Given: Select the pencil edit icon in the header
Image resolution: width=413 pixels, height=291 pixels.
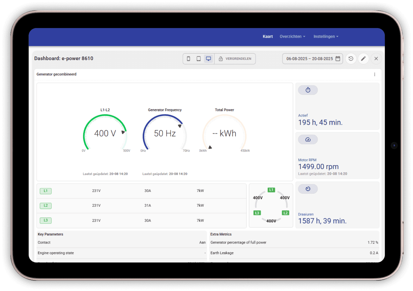Looking at the screenshot, I should coord(363,58).
